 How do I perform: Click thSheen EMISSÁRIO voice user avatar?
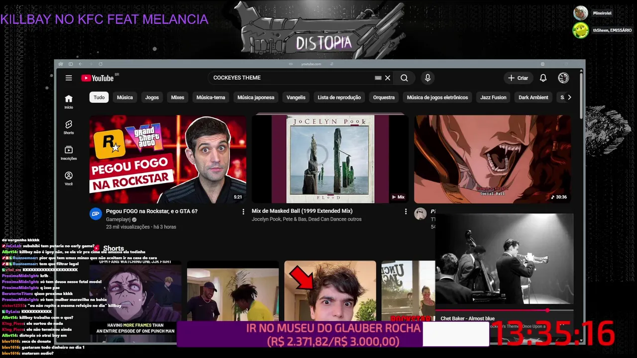click(x=580, y=30)
